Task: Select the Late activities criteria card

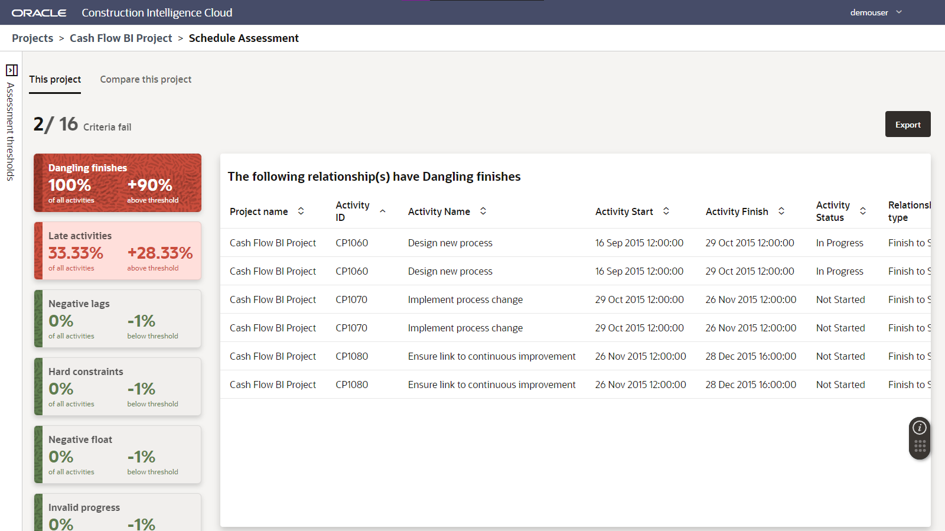Action: click(118, 250)
